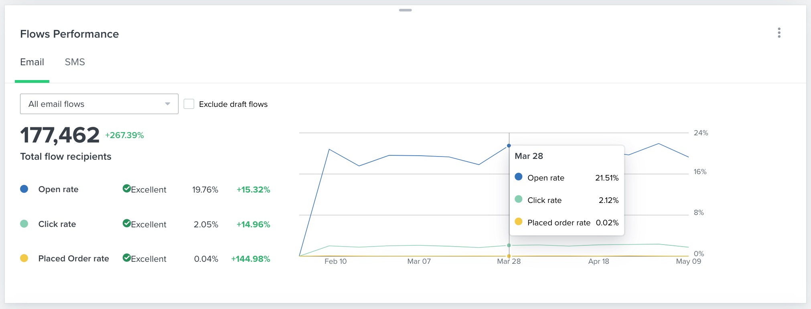The width and height of the screenshot is (811, 309).
Task: Click the yellow Placed Order rate legend dot
Action: tap(24, 258)
